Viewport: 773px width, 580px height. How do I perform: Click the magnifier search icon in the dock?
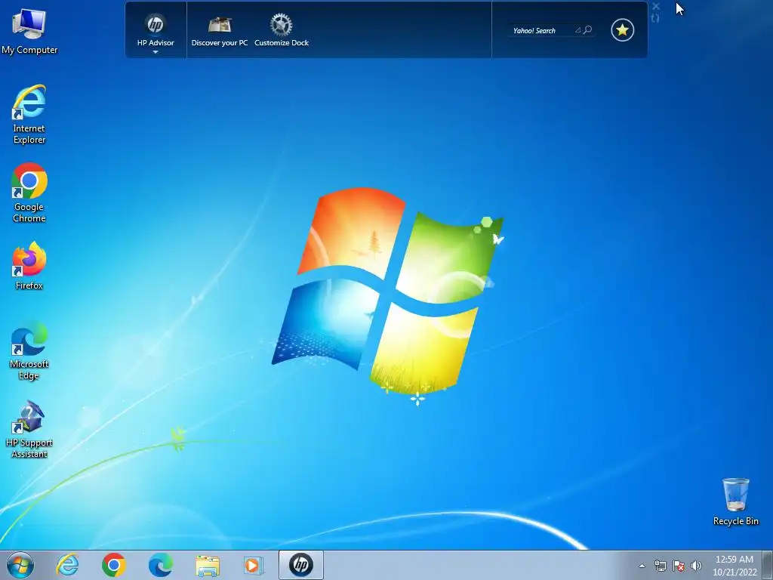pyautogui.click(x=587, y=30)
